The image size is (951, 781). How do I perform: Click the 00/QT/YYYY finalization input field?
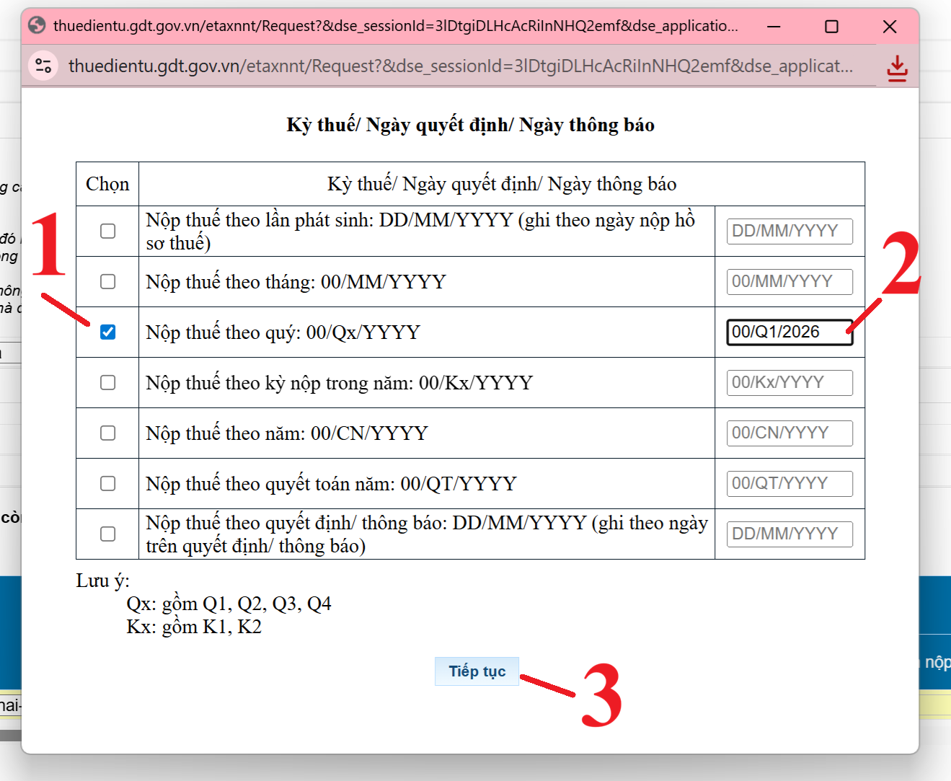(x=789, y=483)
